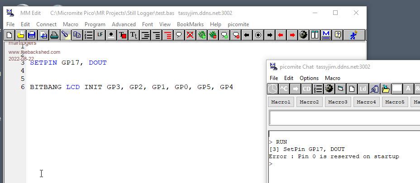Viewport: 420px width, 183px height.
Task: Open the Options menu in picomite Chat
Action: pyautogui.click(x=309, y=78)
